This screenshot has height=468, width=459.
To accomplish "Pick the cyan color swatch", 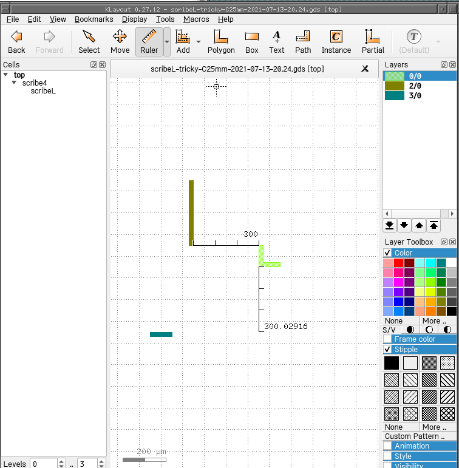I will click(430, 263).
